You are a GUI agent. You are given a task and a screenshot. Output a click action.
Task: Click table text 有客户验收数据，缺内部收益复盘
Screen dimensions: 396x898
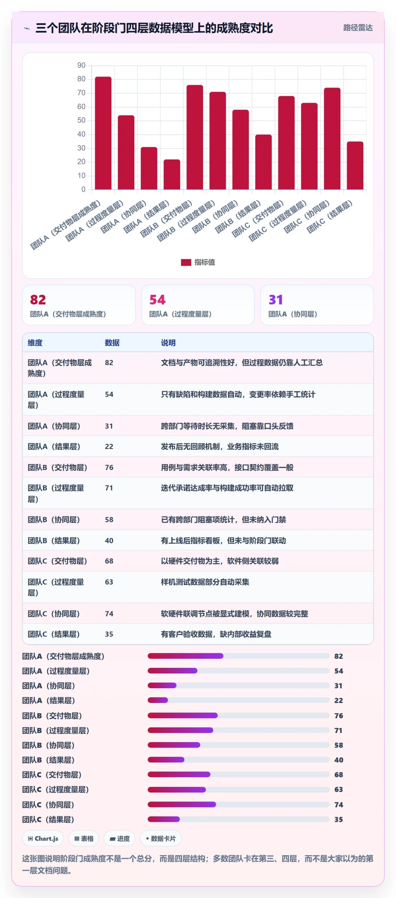pyautogui.click(x=216, y=634)
